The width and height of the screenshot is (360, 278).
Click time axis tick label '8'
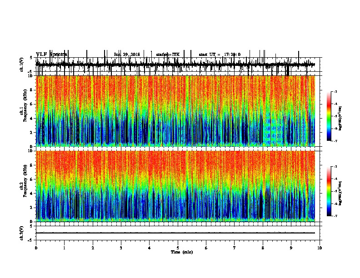(263, 248)
